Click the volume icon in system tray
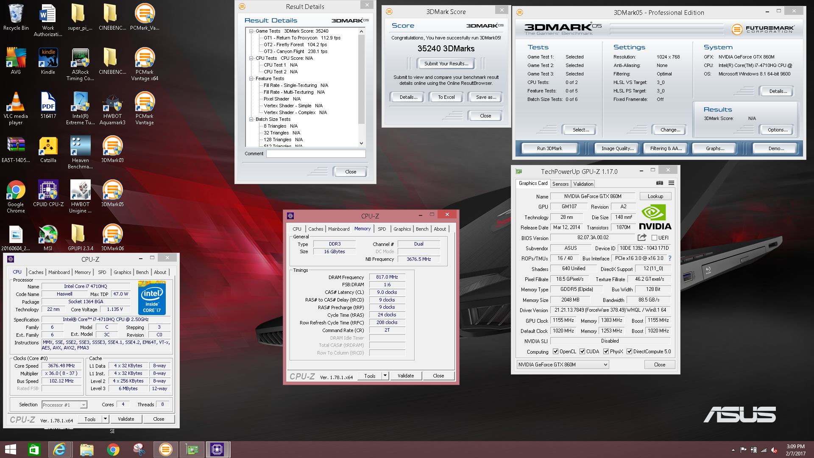Image resolution: width=814 pixels, height=458 pixels. (774, 450)
